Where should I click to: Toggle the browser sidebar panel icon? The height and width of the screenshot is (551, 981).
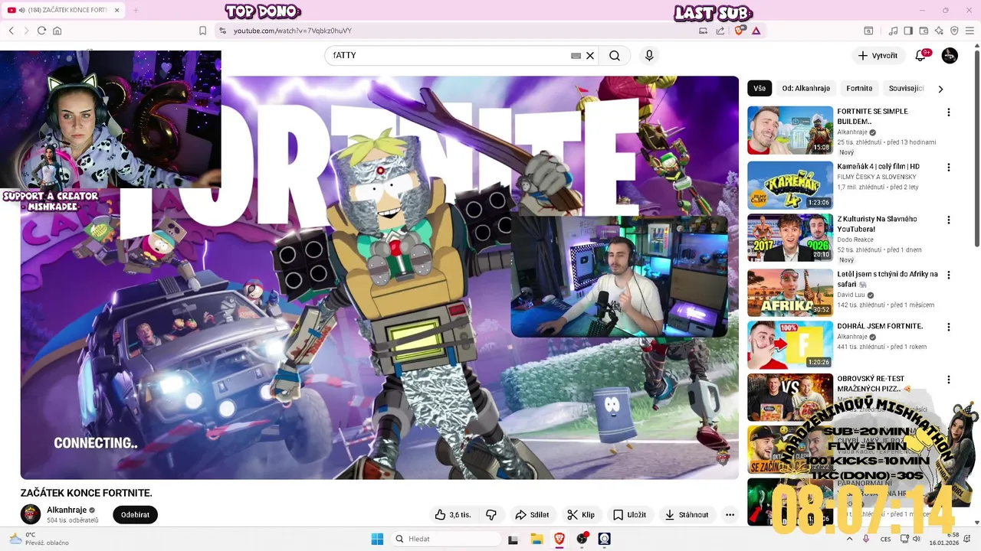pyautogui.click(x=908, y=31)
